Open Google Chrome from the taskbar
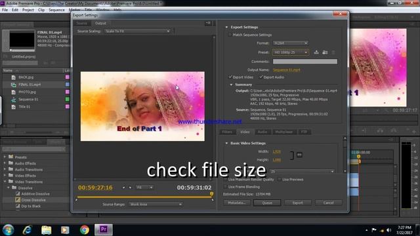Image resolution: width=420 pixels, height=236 pixels. click(x=85, y=230)
